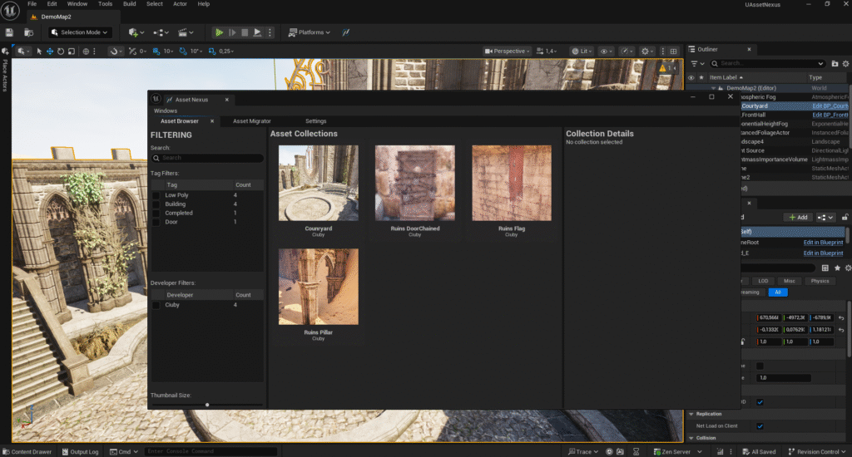Select the Translate gizmo tool
The width and height of the screenshot is (852, 457).
(50, 52)
